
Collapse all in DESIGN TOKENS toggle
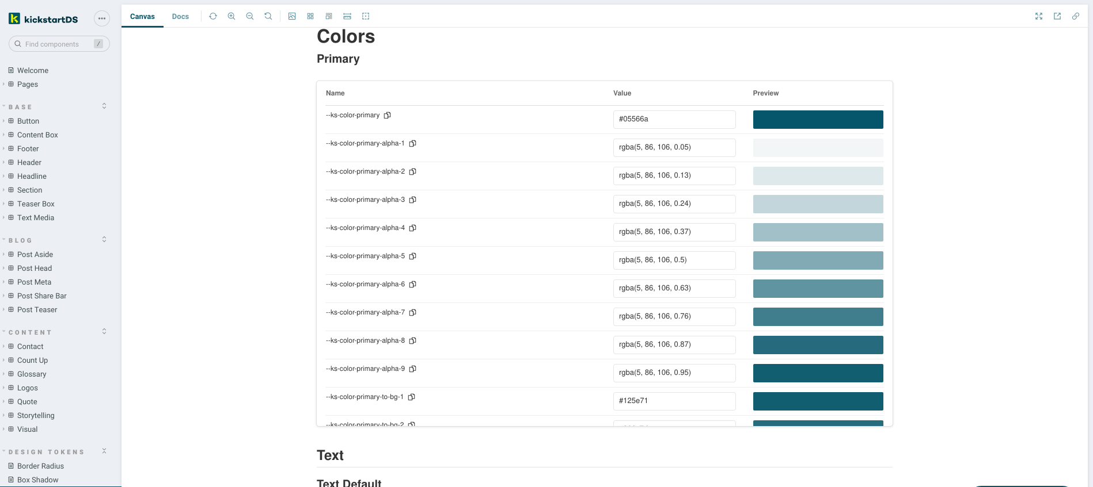(x=104, y=451)
